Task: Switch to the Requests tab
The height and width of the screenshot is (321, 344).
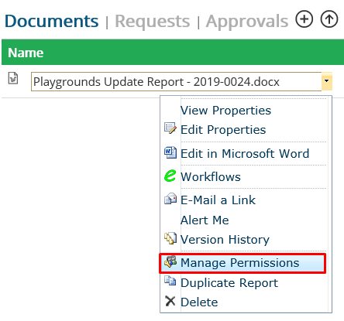Action: click(153, 21)
